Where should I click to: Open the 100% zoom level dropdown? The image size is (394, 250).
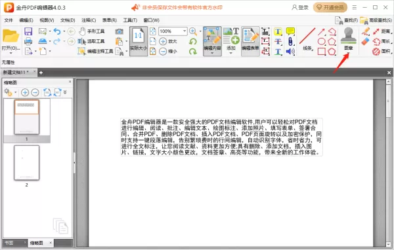point(185,31)
